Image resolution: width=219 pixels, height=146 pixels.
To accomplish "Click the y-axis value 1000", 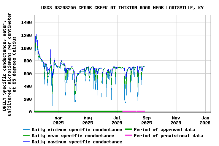I will coord(26,48).
